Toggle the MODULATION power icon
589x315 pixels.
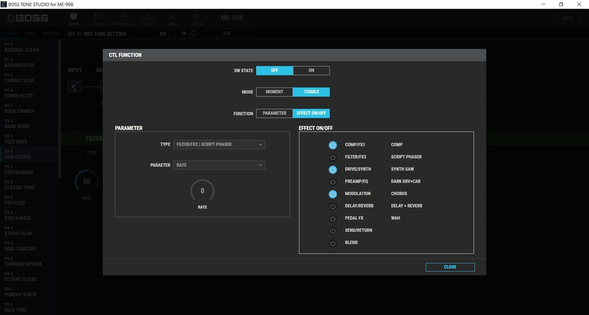[332, 194]
